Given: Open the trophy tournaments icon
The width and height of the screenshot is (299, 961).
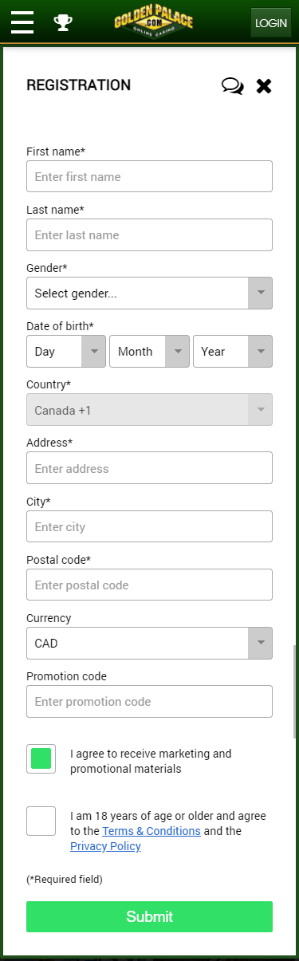Looking at the screenshot, I should [x=62, y=22].
